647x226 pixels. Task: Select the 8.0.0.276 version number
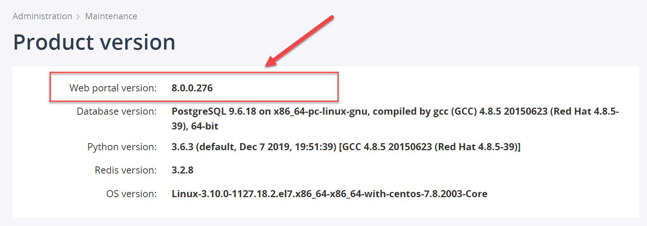(x=192, y=88)
